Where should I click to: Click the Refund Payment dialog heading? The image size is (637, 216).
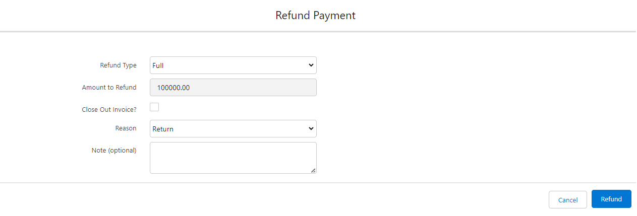[315, 16]
